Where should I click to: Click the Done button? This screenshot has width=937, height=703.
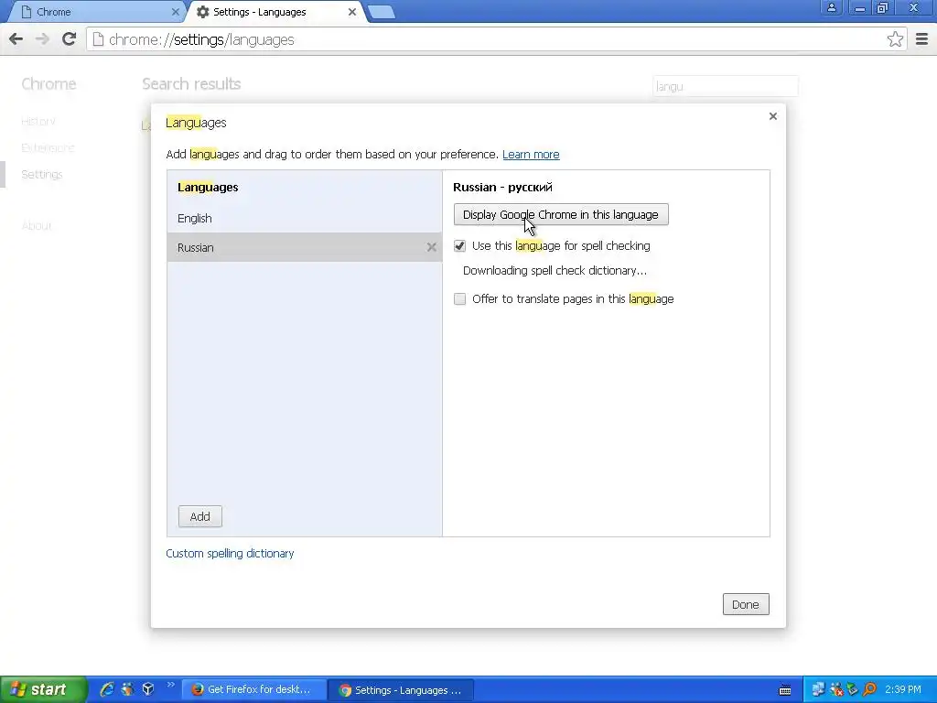click(746, 604)
